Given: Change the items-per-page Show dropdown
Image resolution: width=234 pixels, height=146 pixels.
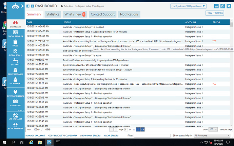Looking at the screenshot, I should 213,129.
